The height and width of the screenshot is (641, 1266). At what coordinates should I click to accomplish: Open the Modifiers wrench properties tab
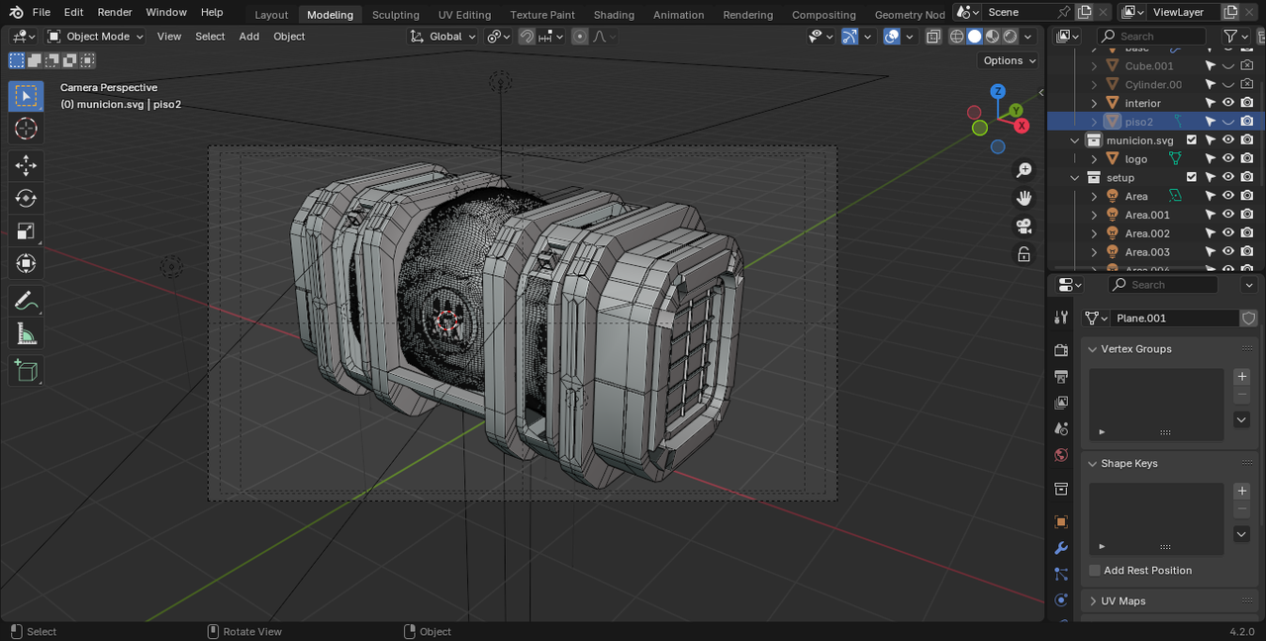(1061, 548)
